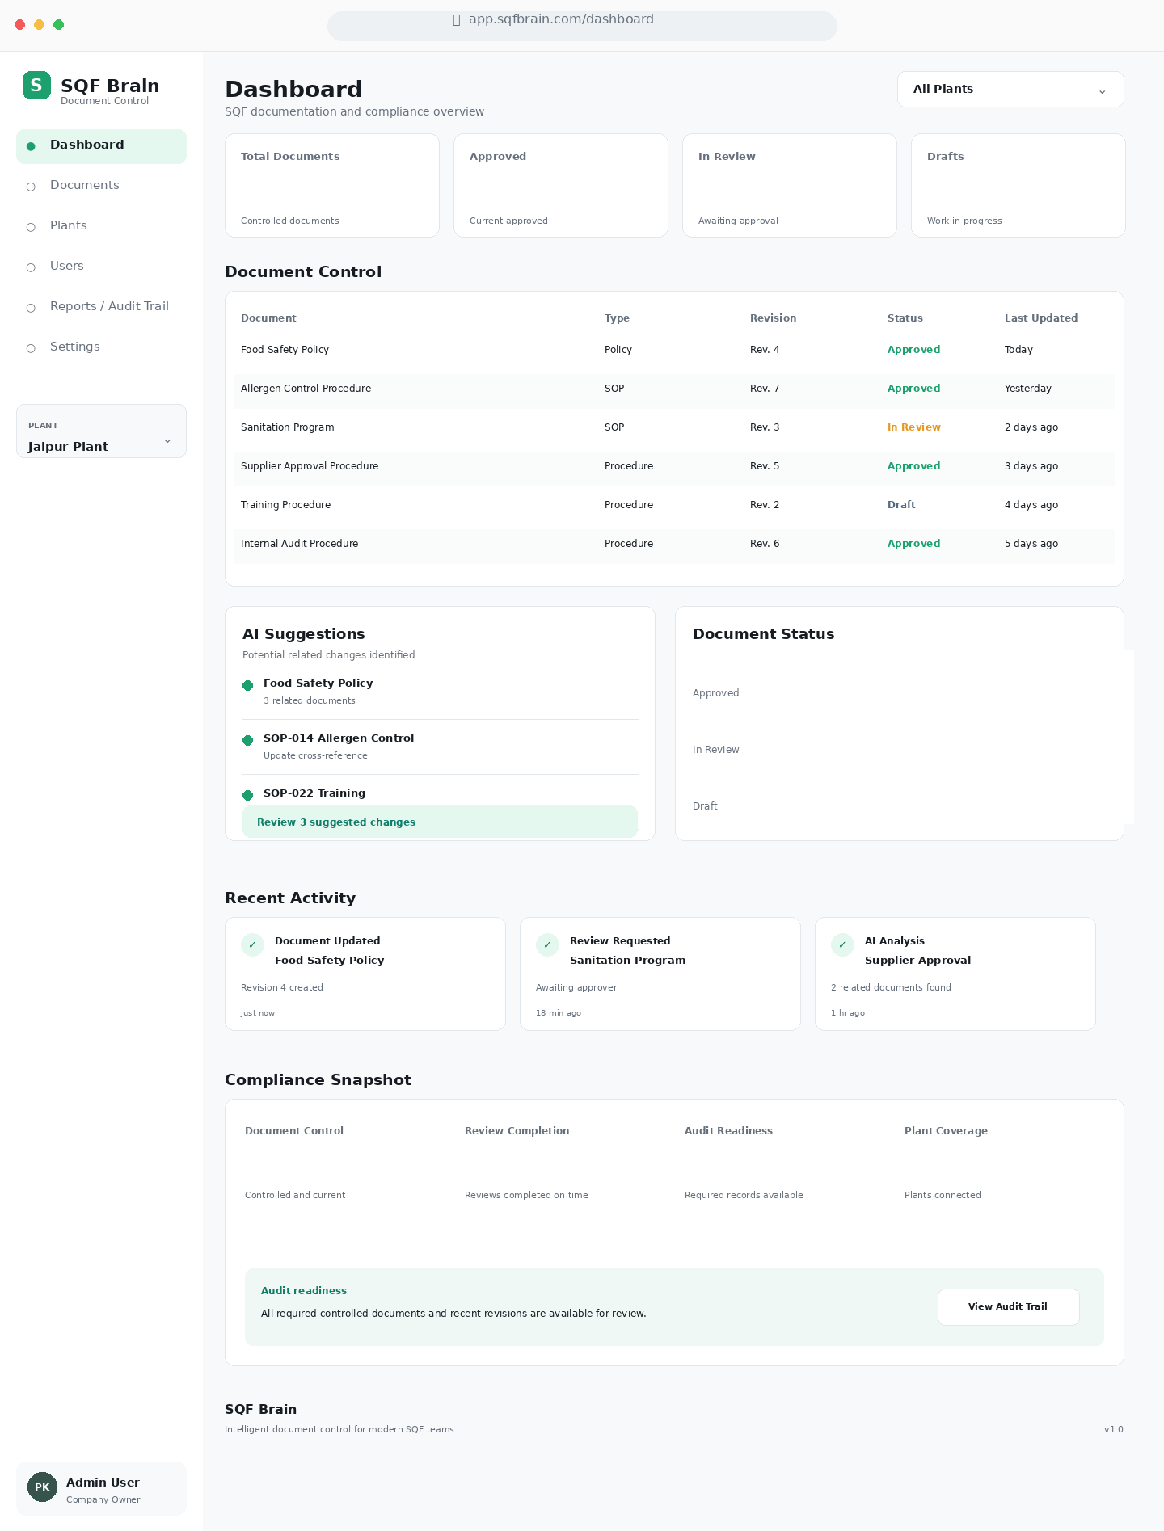Click the Document column header
1164x1531 pixels.
tap(268, 318)
